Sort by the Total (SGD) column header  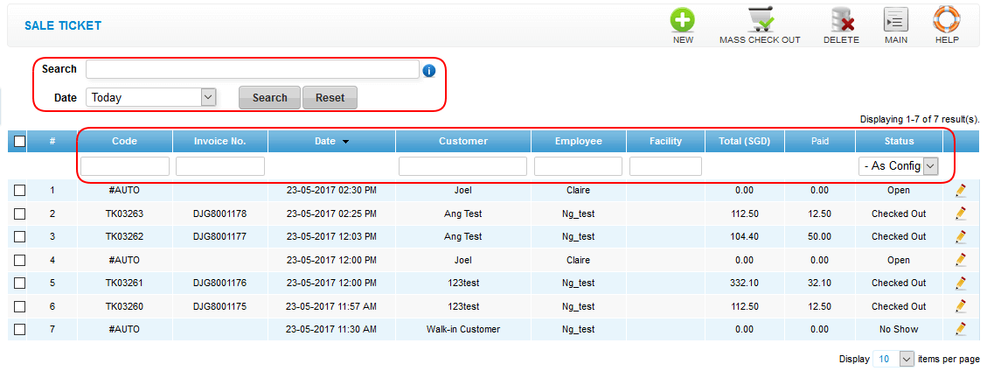(745, 141)
